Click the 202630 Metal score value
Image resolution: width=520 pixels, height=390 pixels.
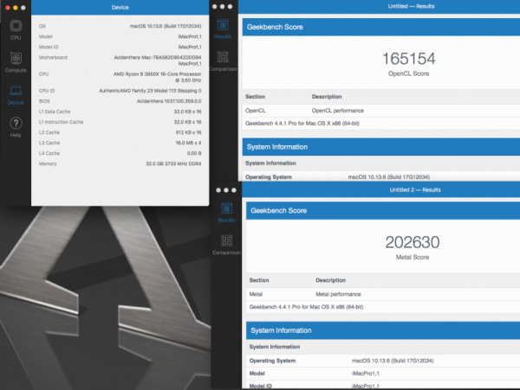click(x=413, y=242)
